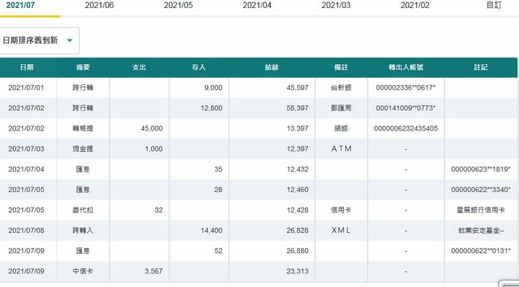Click the 3,567 withdrawal amount
The height and width of the screenshot is (287, 519).
(x=154, y=271)
